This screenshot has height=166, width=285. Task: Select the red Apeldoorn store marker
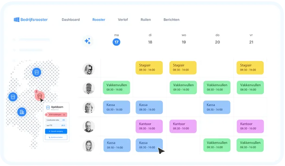click(39, 96)
